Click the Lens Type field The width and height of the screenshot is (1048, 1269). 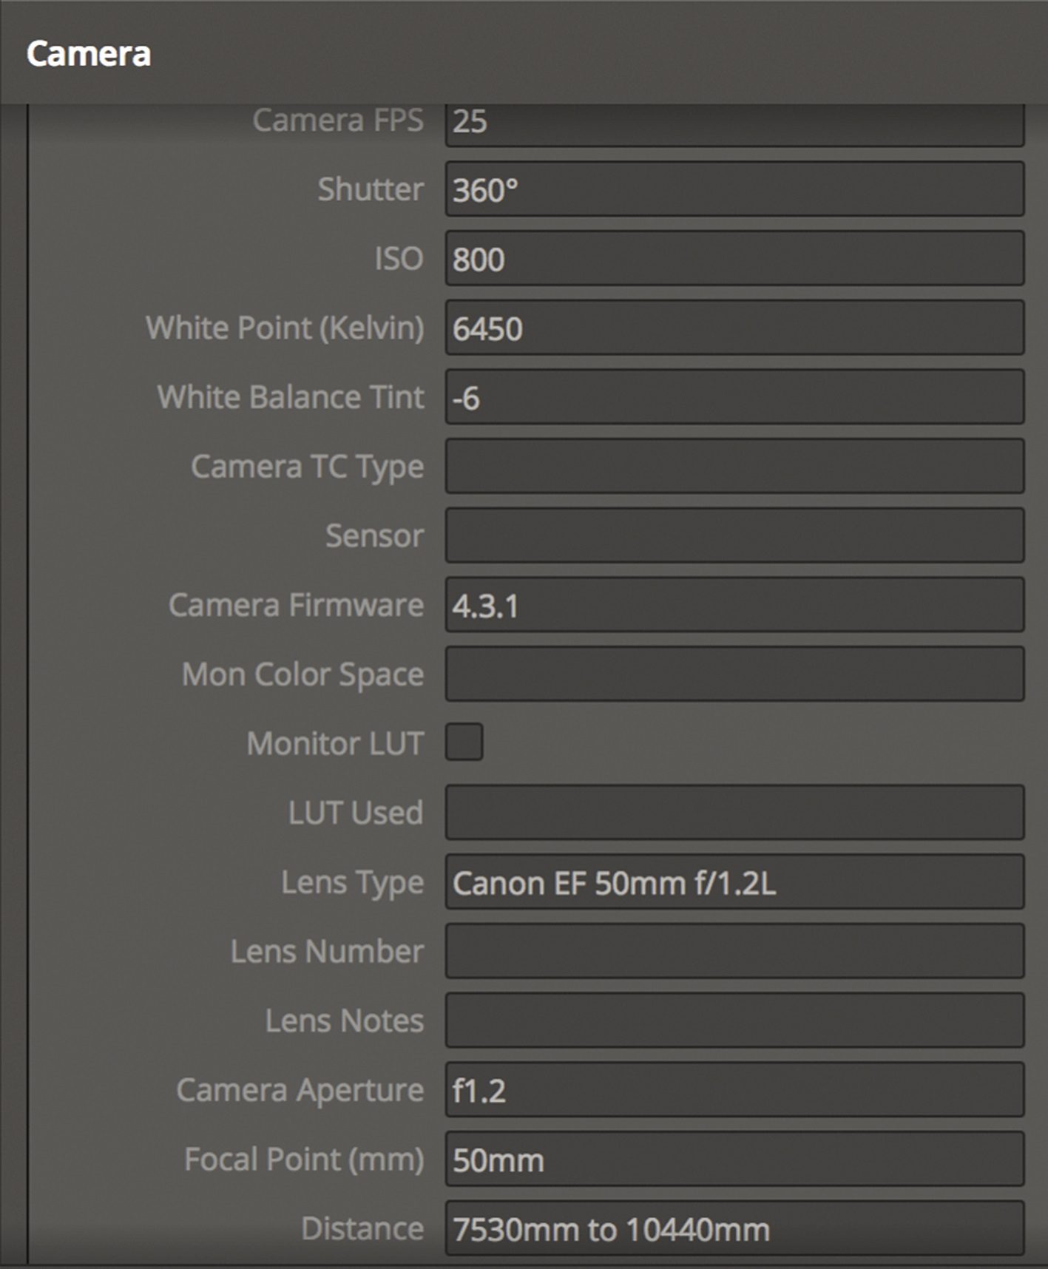[x=734, y=882]
